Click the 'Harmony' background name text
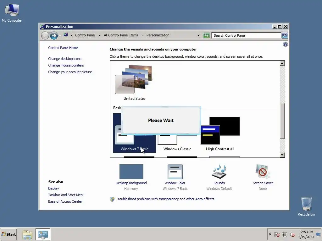The image size is (322, 241). click(x=131, y=189)
